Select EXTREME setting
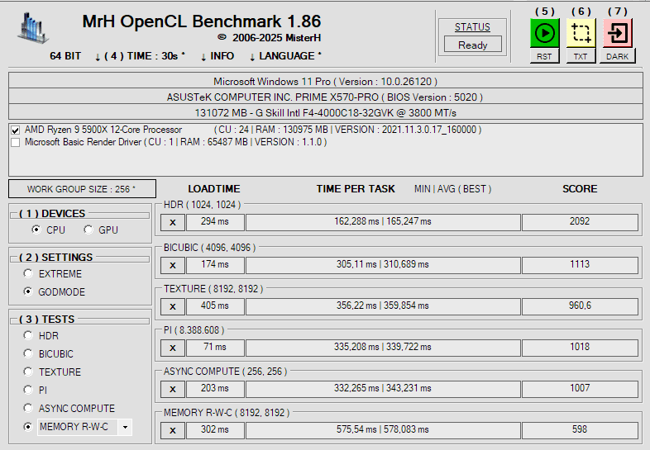 [28, 273]
